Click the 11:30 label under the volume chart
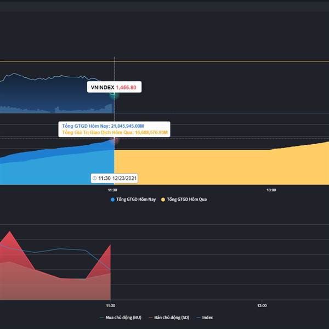 [x=112, y=190]
